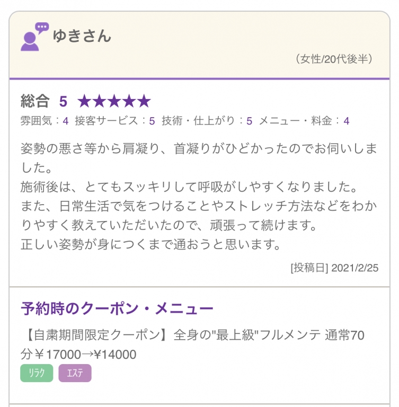
Task: Click the purple person silhouette avatar
Action: (x=30, y=41)
